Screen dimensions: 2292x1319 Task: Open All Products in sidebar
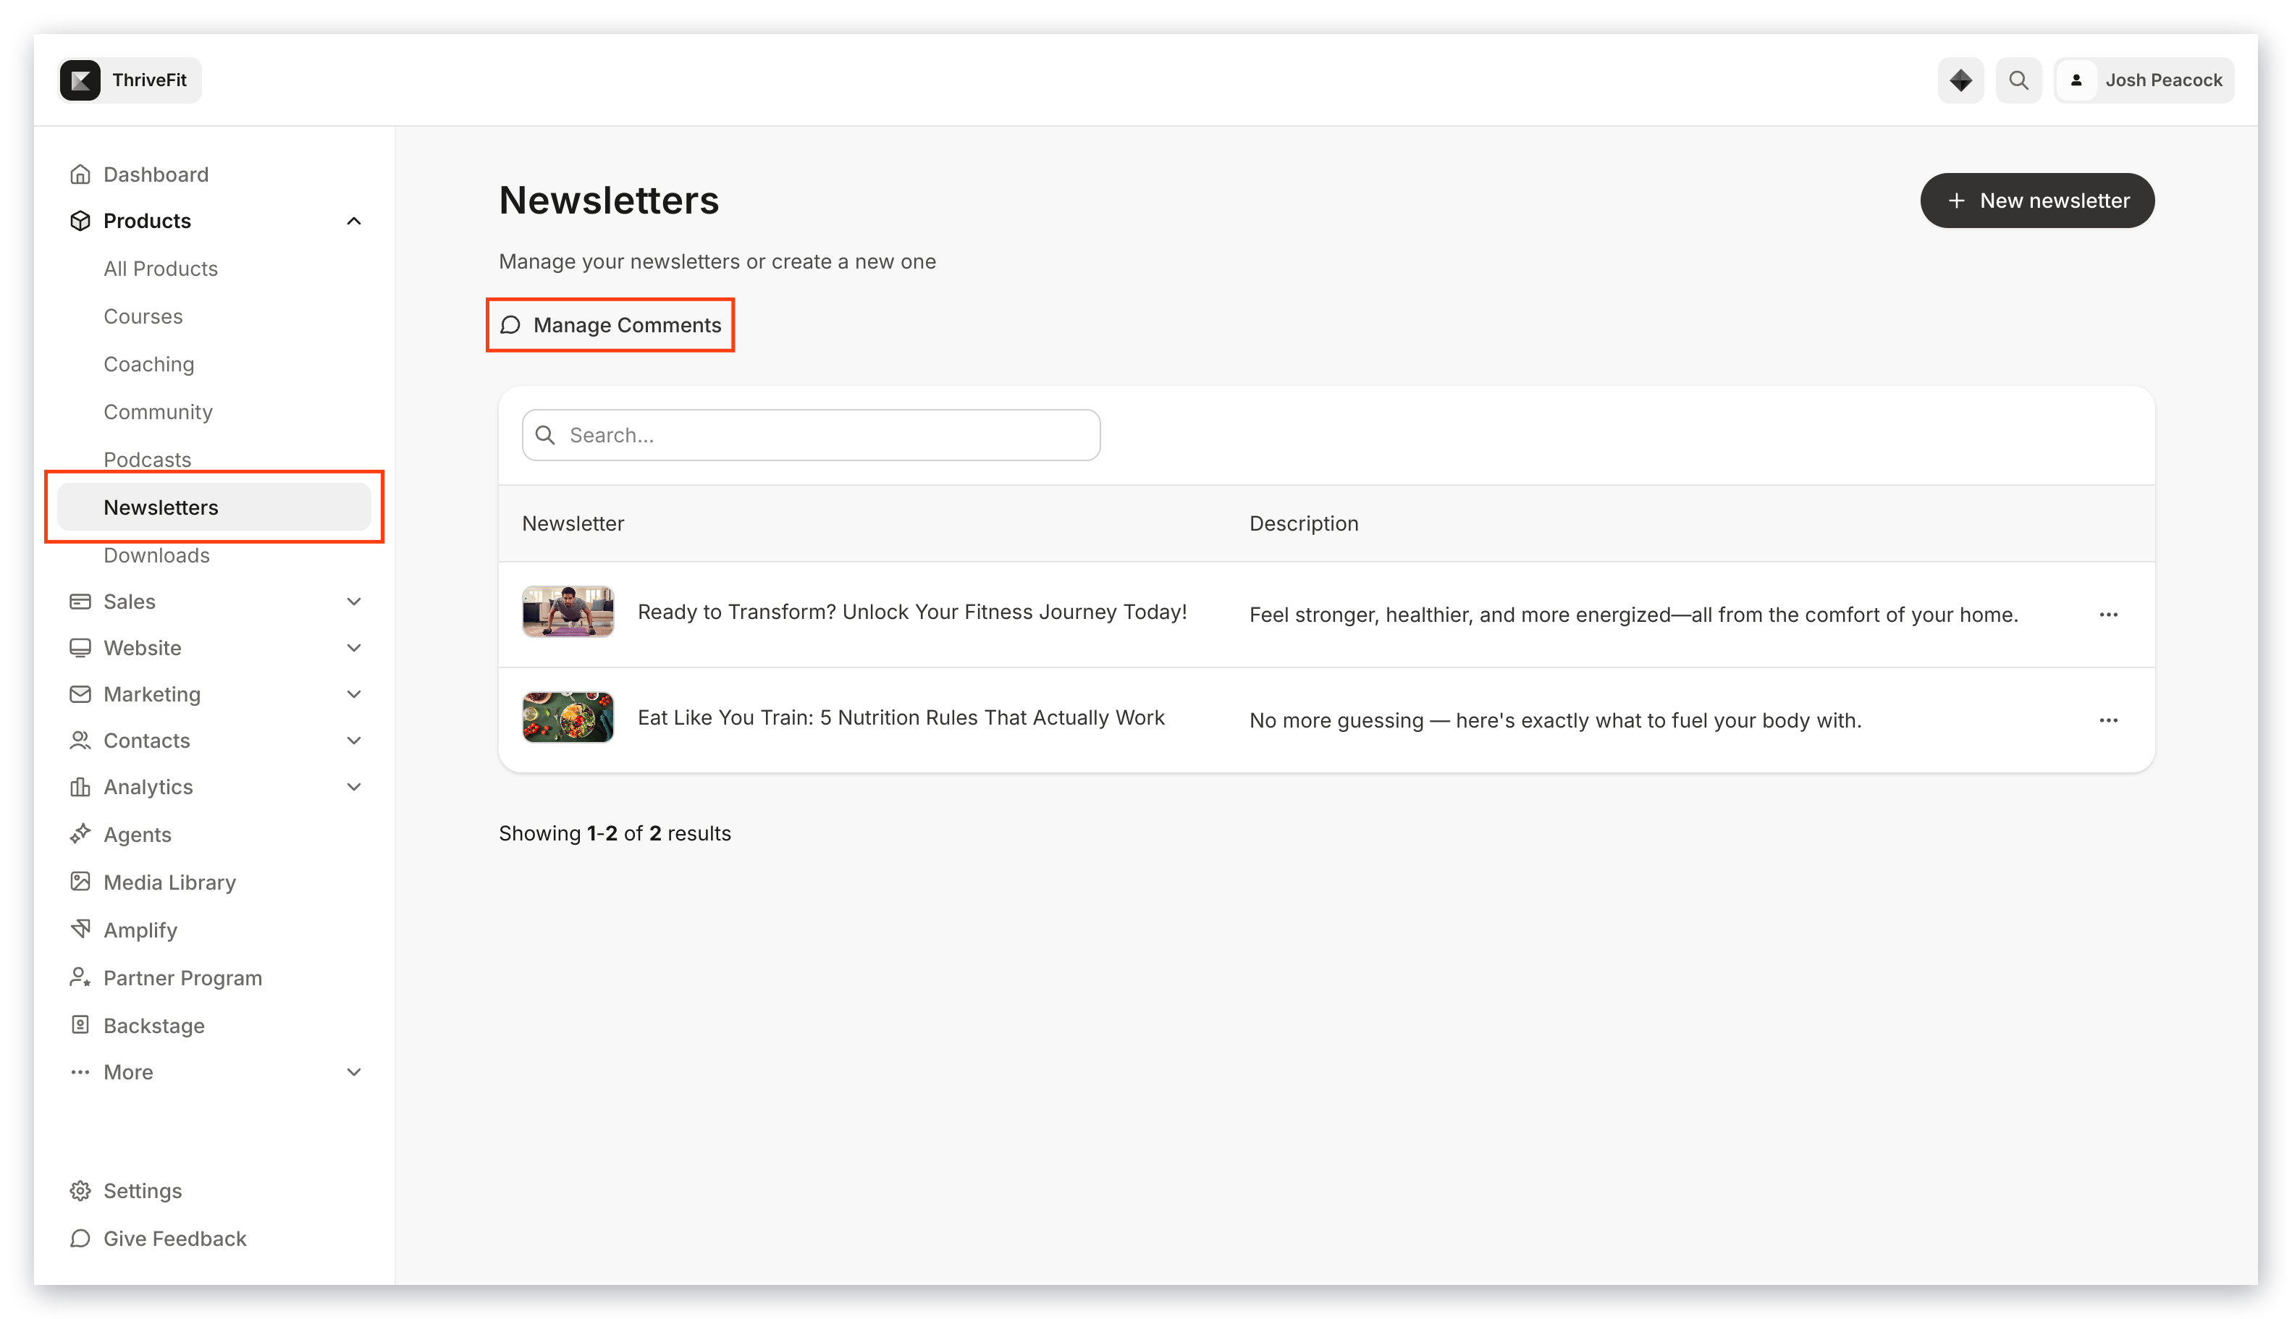tap(160, 268)
